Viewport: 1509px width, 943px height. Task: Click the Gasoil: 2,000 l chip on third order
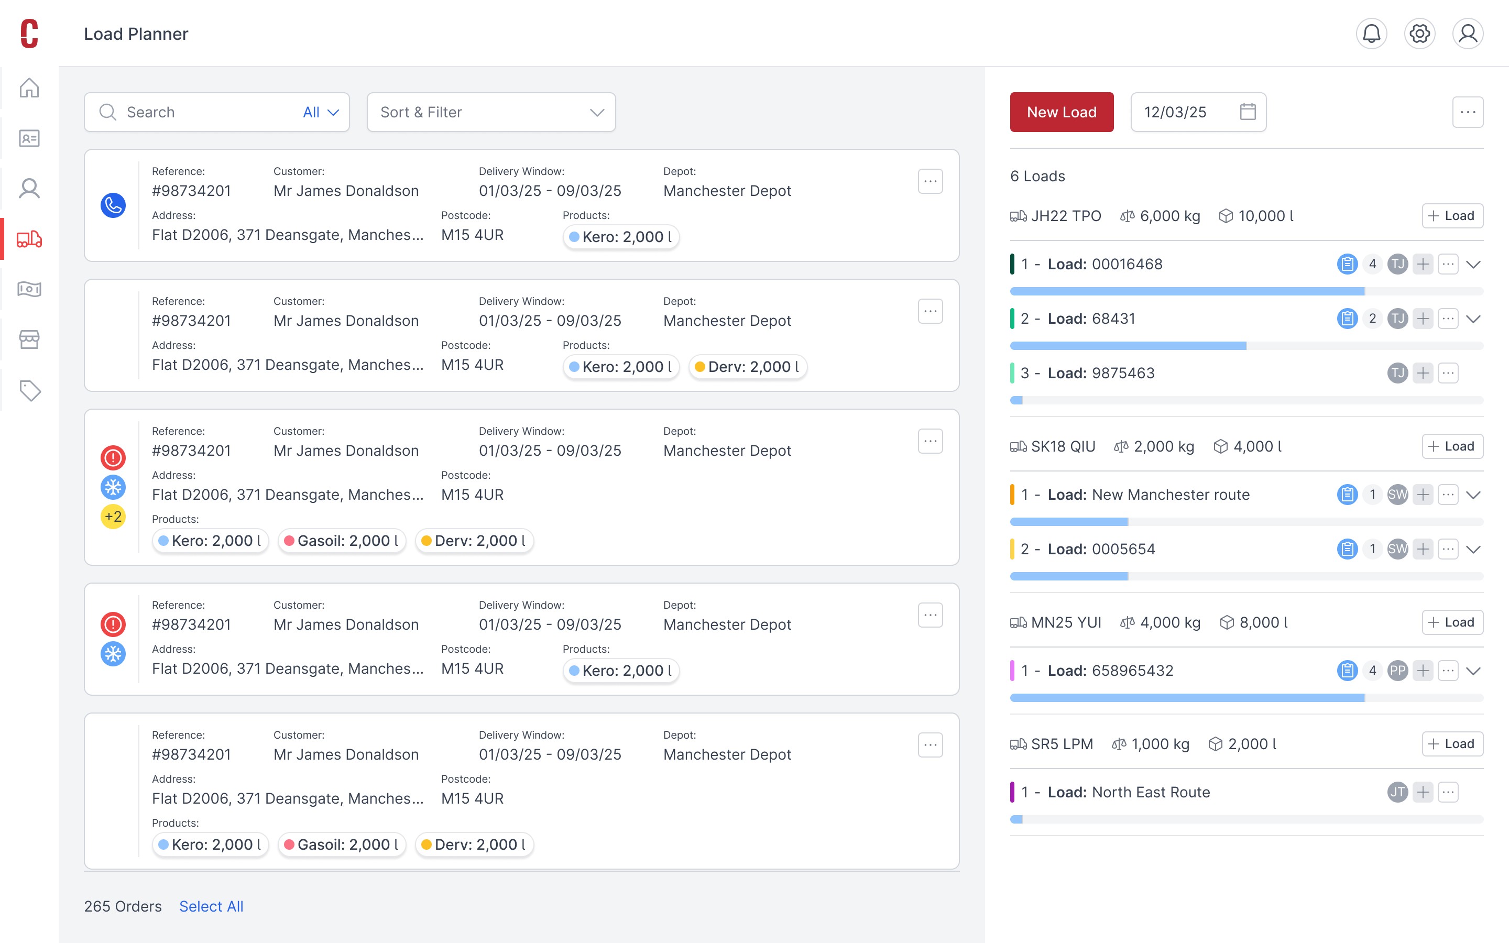[342, 541]
